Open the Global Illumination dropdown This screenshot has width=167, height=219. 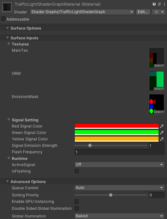click(119, 216)
